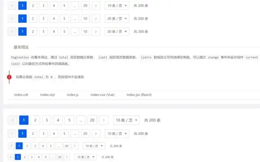The width and height of the screenshot is (260, 162).
Task: Go to page 20 in smallest pagination row
Action: 60,157
